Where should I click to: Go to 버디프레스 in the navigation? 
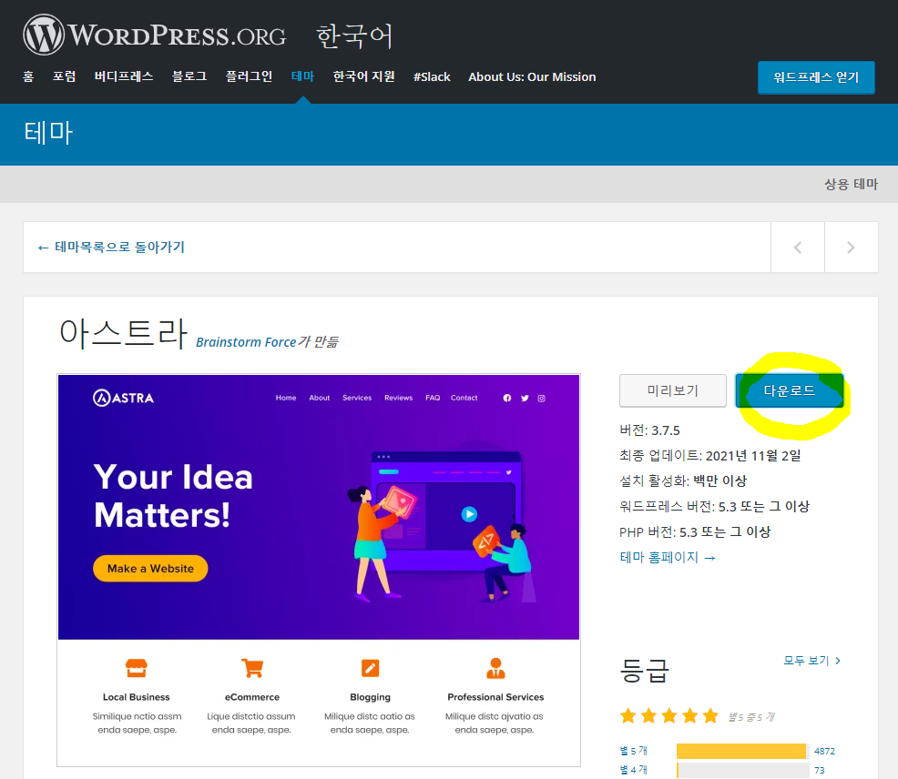(124, 76)
